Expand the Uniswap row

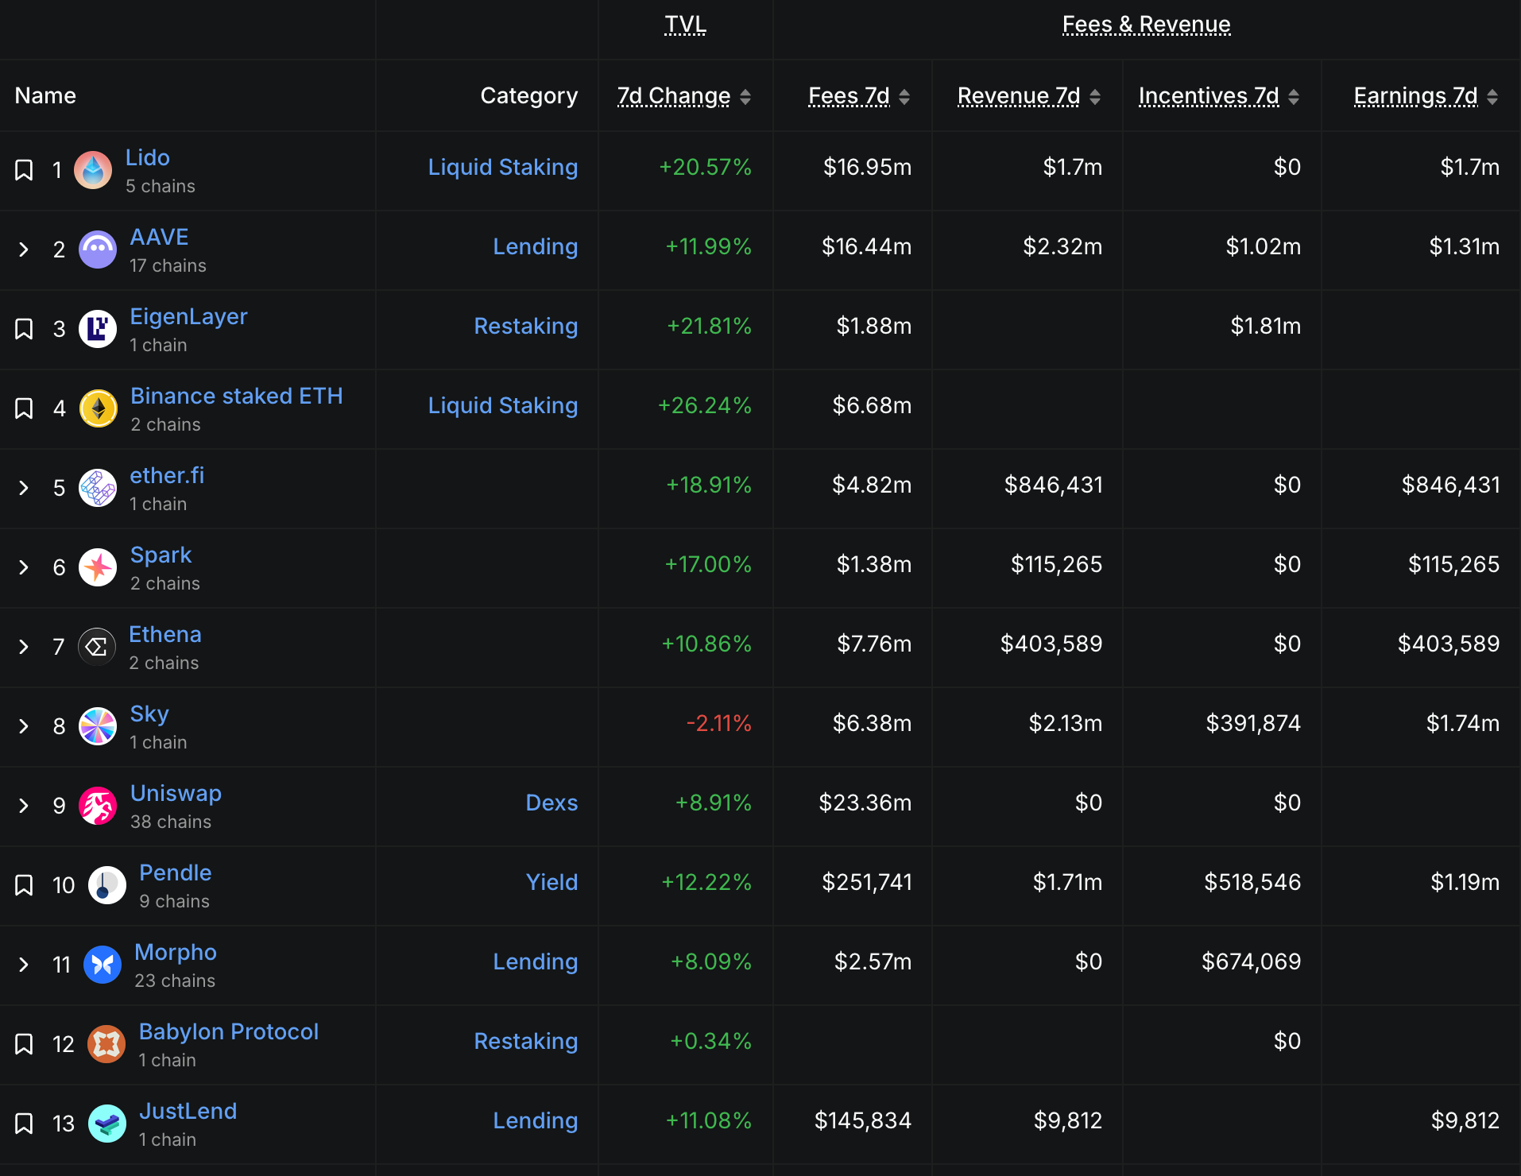pos(24,806)
